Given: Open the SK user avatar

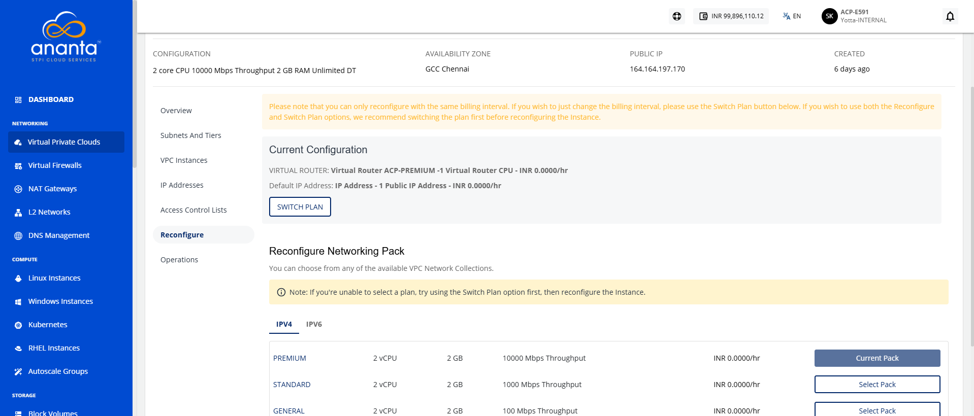Looking at the screenshot, I should [x=829, y=16].
